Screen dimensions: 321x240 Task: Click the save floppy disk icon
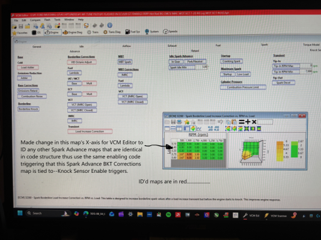click(x=21, y=26)
